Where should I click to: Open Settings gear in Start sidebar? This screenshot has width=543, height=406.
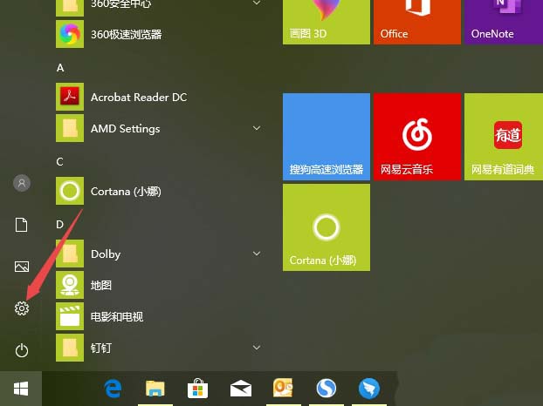click(22, 308)
